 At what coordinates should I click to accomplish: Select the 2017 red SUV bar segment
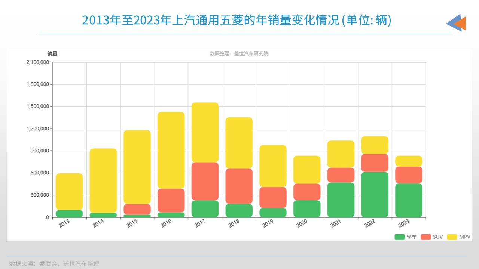(205, 181)
